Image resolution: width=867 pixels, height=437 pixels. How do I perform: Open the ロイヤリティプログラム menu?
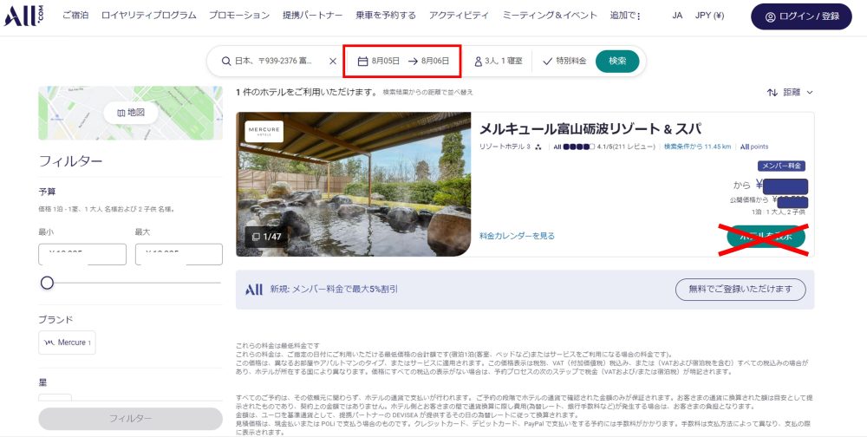point(149,16)
